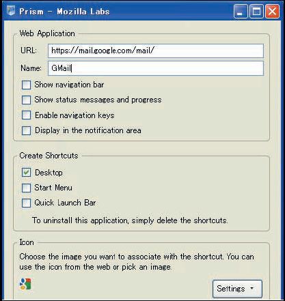Open the Settings dropdown button
Screen dimensions: 285x301
[x=237, y=289]
